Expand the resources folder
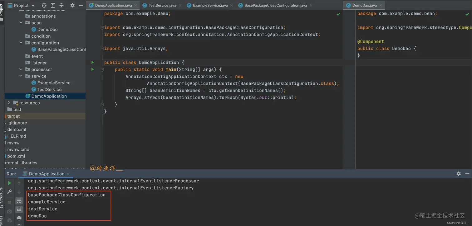Viewport: 472px width, 226px height. point(9,103)
